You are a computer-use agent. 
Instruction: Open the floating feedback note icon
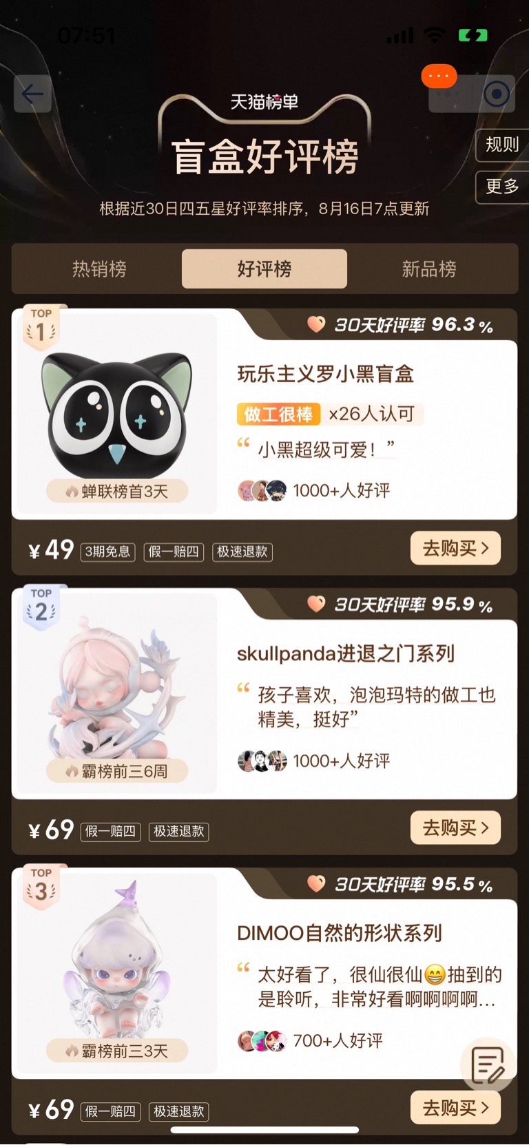pos(488,1064)
